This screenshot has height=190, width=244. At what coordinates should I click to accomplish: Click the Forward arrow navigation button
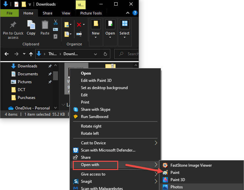click(16, 54)
